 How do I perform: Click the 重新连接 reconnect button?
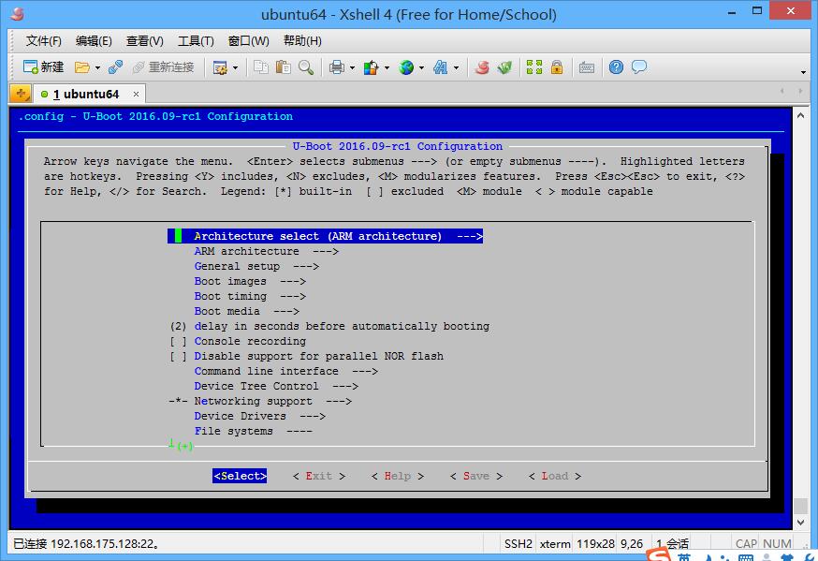[x=163, y=67]
